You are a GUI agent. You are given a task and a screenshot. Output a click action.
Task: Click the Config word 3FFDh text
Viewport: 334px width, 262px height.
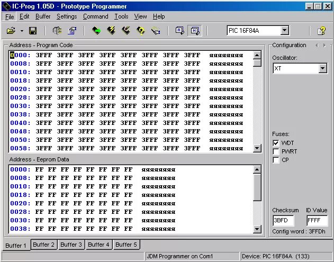pyautogui.click(x=299, y=231)
